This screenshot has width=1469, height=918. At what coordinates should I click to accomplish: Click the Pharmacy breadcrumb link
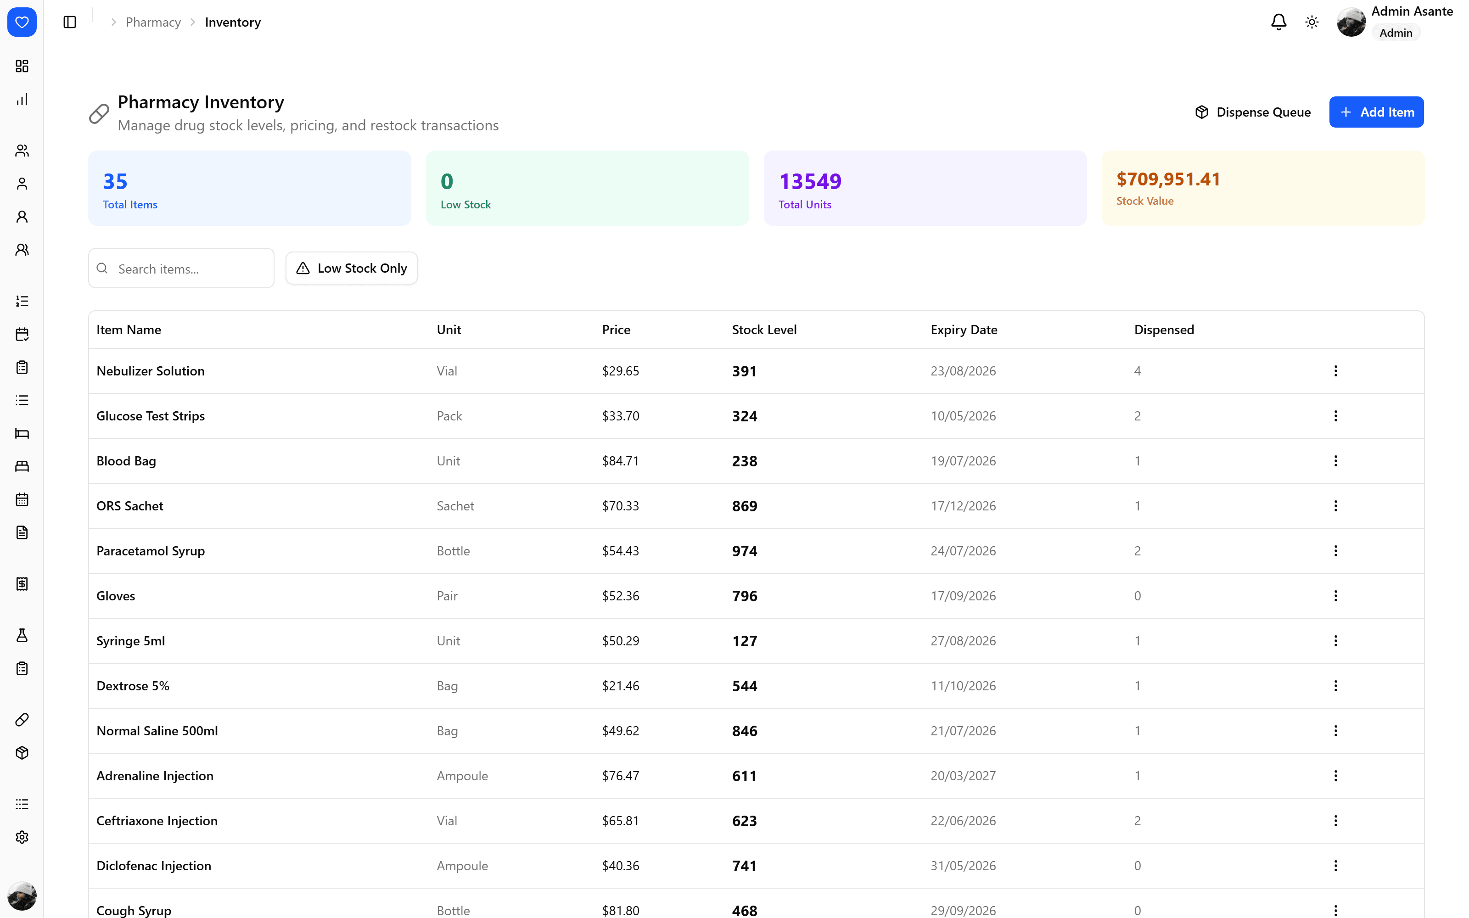[153, 22]
